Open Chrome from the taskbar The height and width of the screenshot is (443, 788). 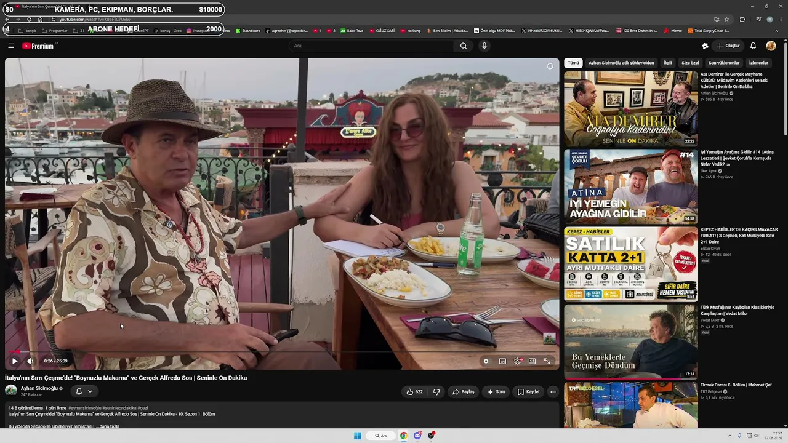404,436
